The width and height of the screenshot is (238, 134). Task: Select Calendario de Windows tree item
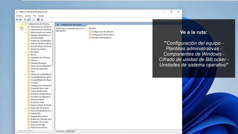40,58
